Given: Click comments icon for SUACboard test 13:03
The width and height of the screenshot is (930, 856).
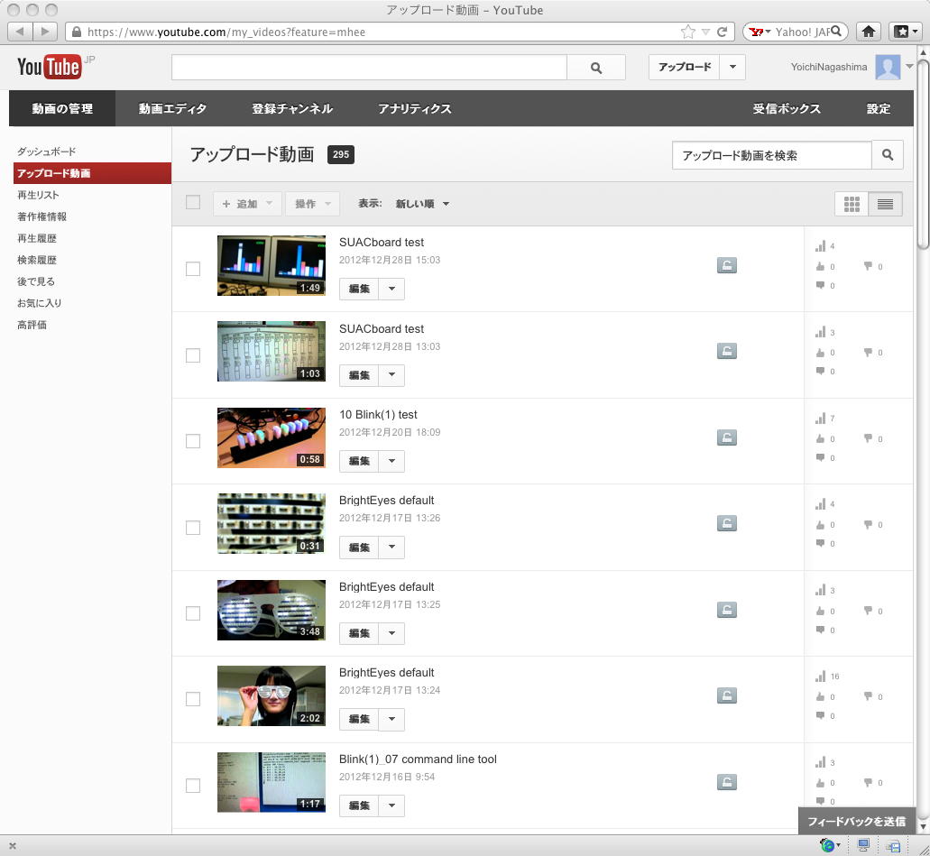Looking at the screenshot, I should [x=820, y=371].
